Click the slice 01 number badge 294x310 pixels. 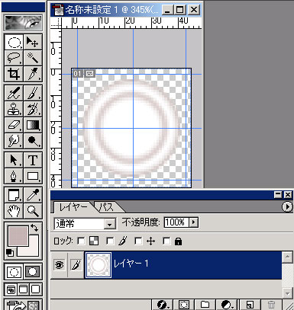(x=77, y=74)
